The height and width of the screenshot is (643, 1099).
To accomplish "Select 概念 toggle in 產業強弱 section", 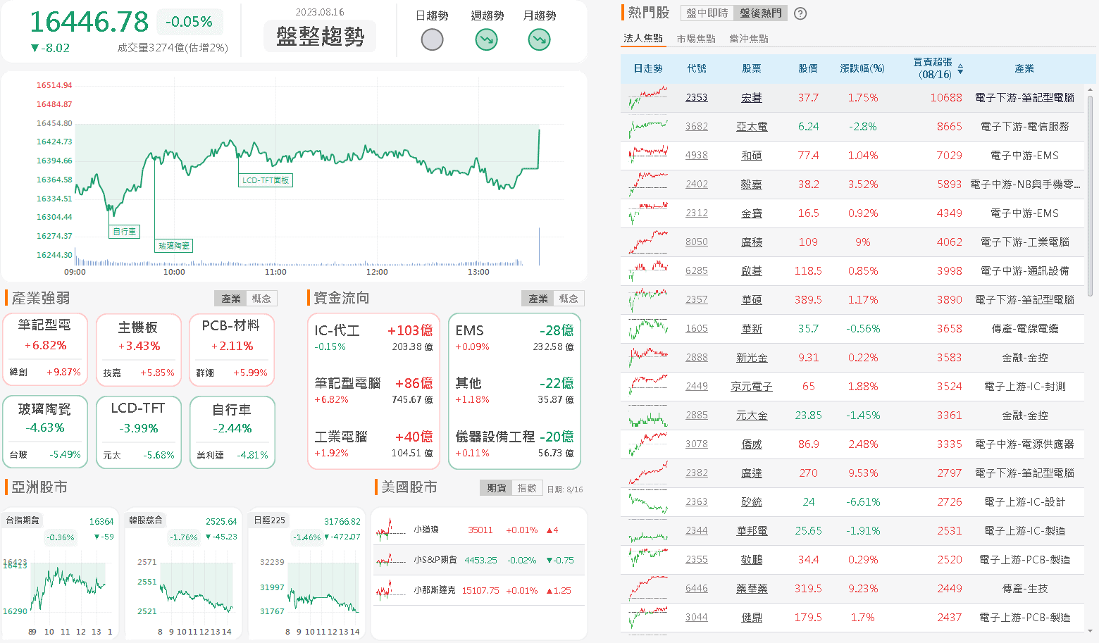I will (x=261, y=299).
